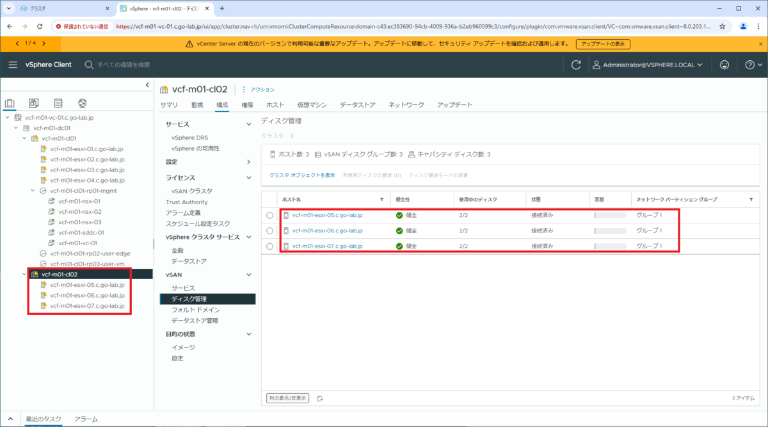Screen dimensions: 768x427
Task: Open Administrator@VSPHERE.LOCAL user dropdown
Action: pos(648,65)
